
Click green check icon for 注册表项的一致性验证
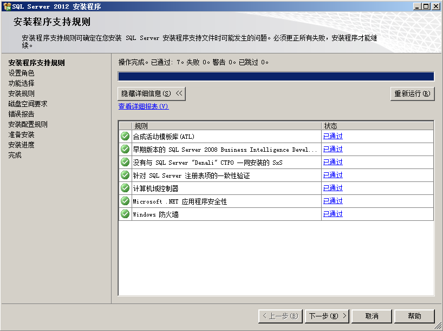[125, 175]
